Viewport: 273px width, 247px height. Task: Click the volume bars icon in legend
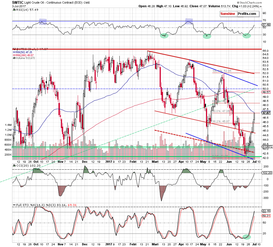coord(14,58)
